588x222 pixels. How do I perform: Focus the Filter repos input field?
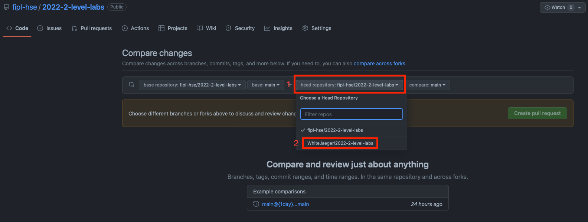(352, 114)
